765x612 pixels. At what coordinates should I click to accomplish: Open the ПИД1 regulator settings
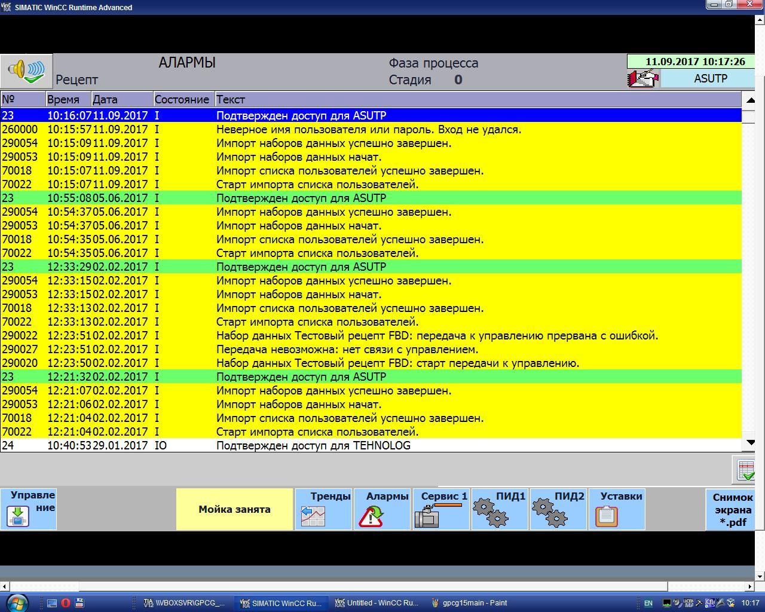(x=500, y=509)
